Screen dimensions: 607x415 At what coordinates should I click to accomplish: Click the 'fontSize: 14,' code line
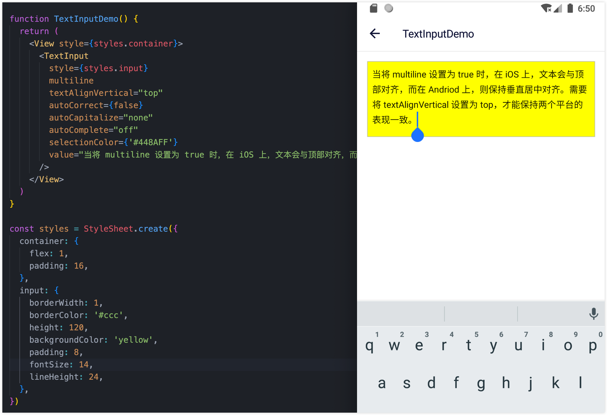pyautogui.click(x=61, y=364)
